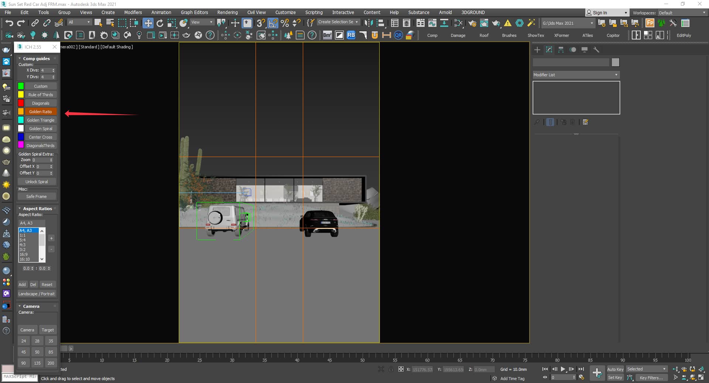
Task: Click the Angle Snap toggle icon
Action: (273, 23)
